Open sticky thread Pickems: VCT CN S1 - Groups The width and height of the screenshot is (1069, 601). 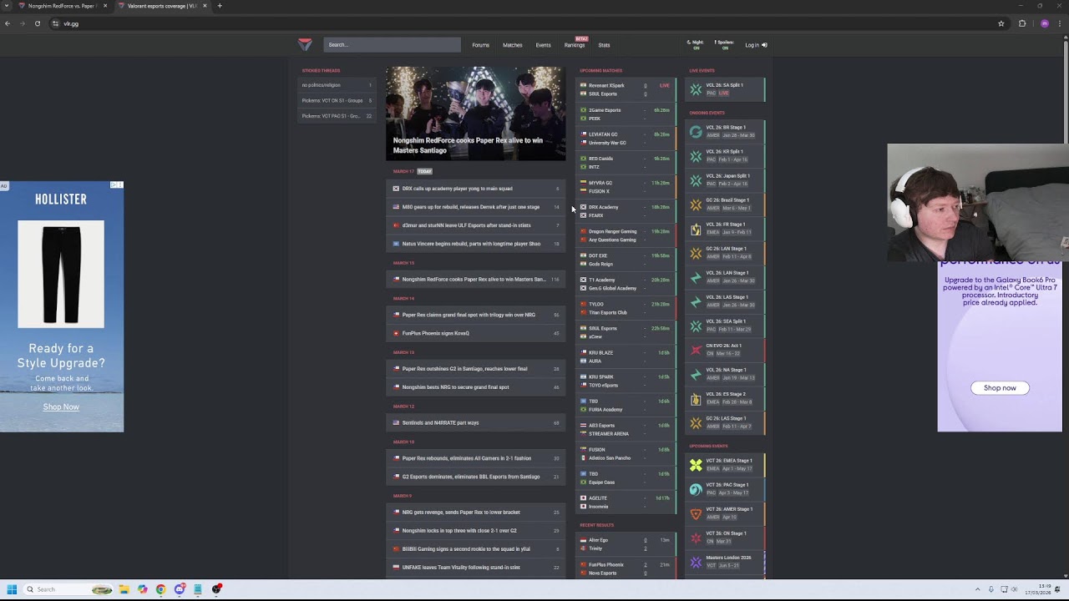click(x=337, y=100)
